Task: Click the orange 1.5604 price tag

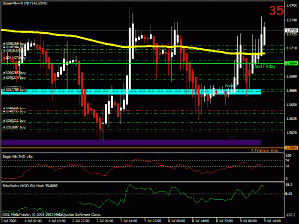Action: point(291,148)
